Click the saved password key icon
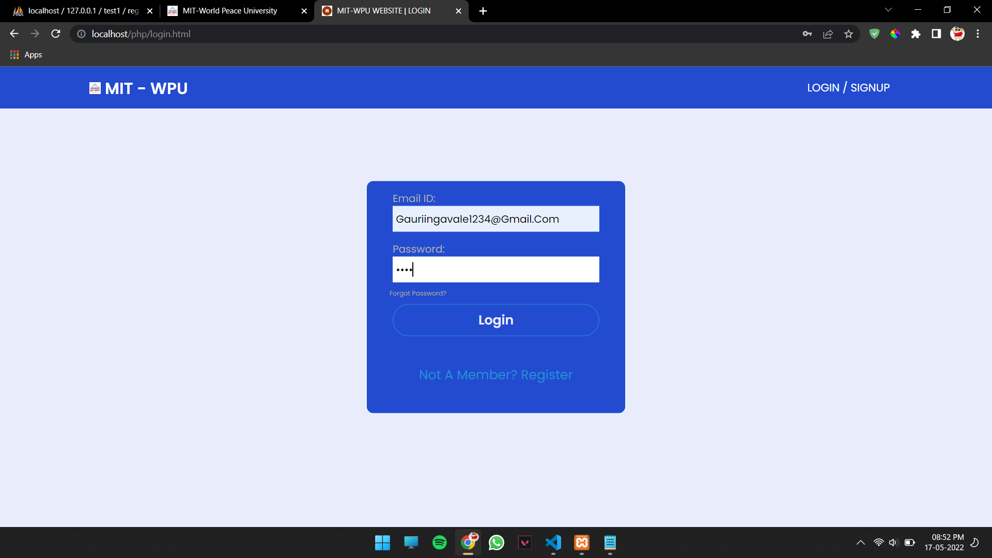 tap(807, 34)
